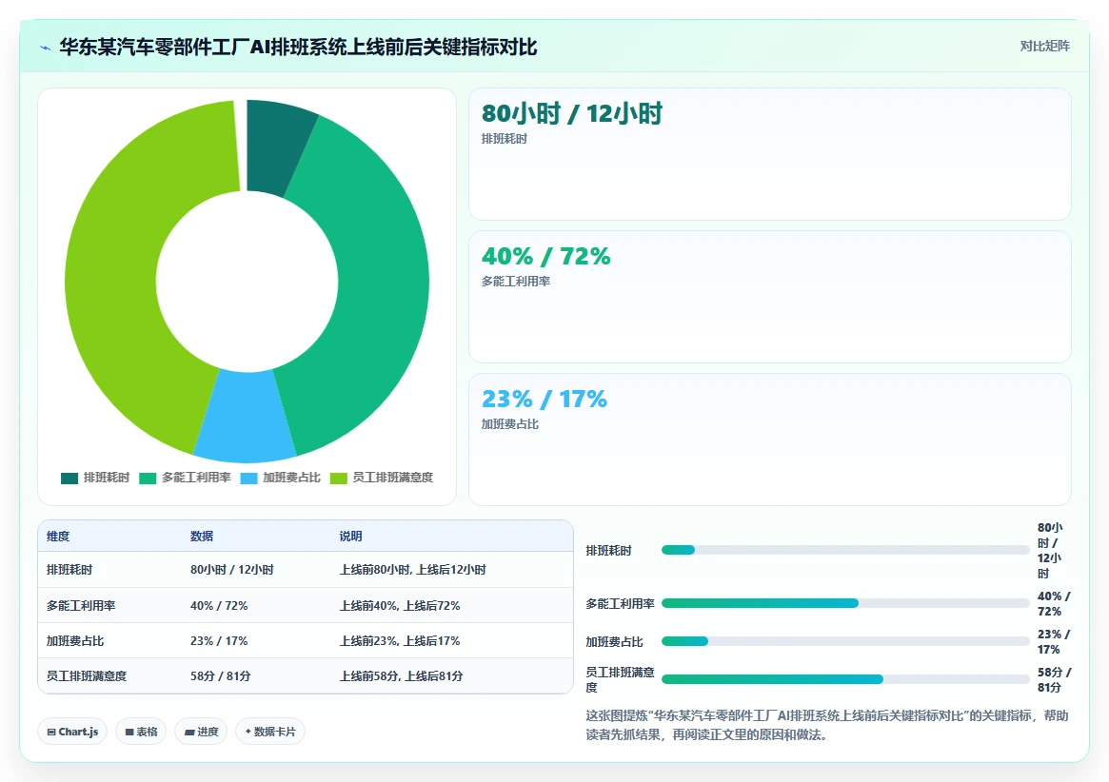Click the main chart title heading
Viewport: 1109px width, 782px height.
click(x=298, y=48)
